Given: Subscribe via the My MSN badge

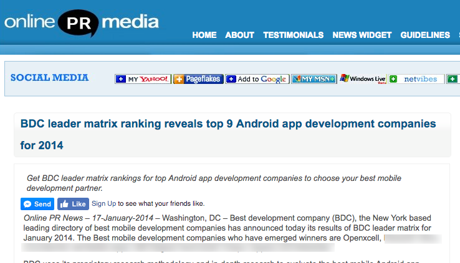Looking at the screenshot, I should tap(314, 79).
